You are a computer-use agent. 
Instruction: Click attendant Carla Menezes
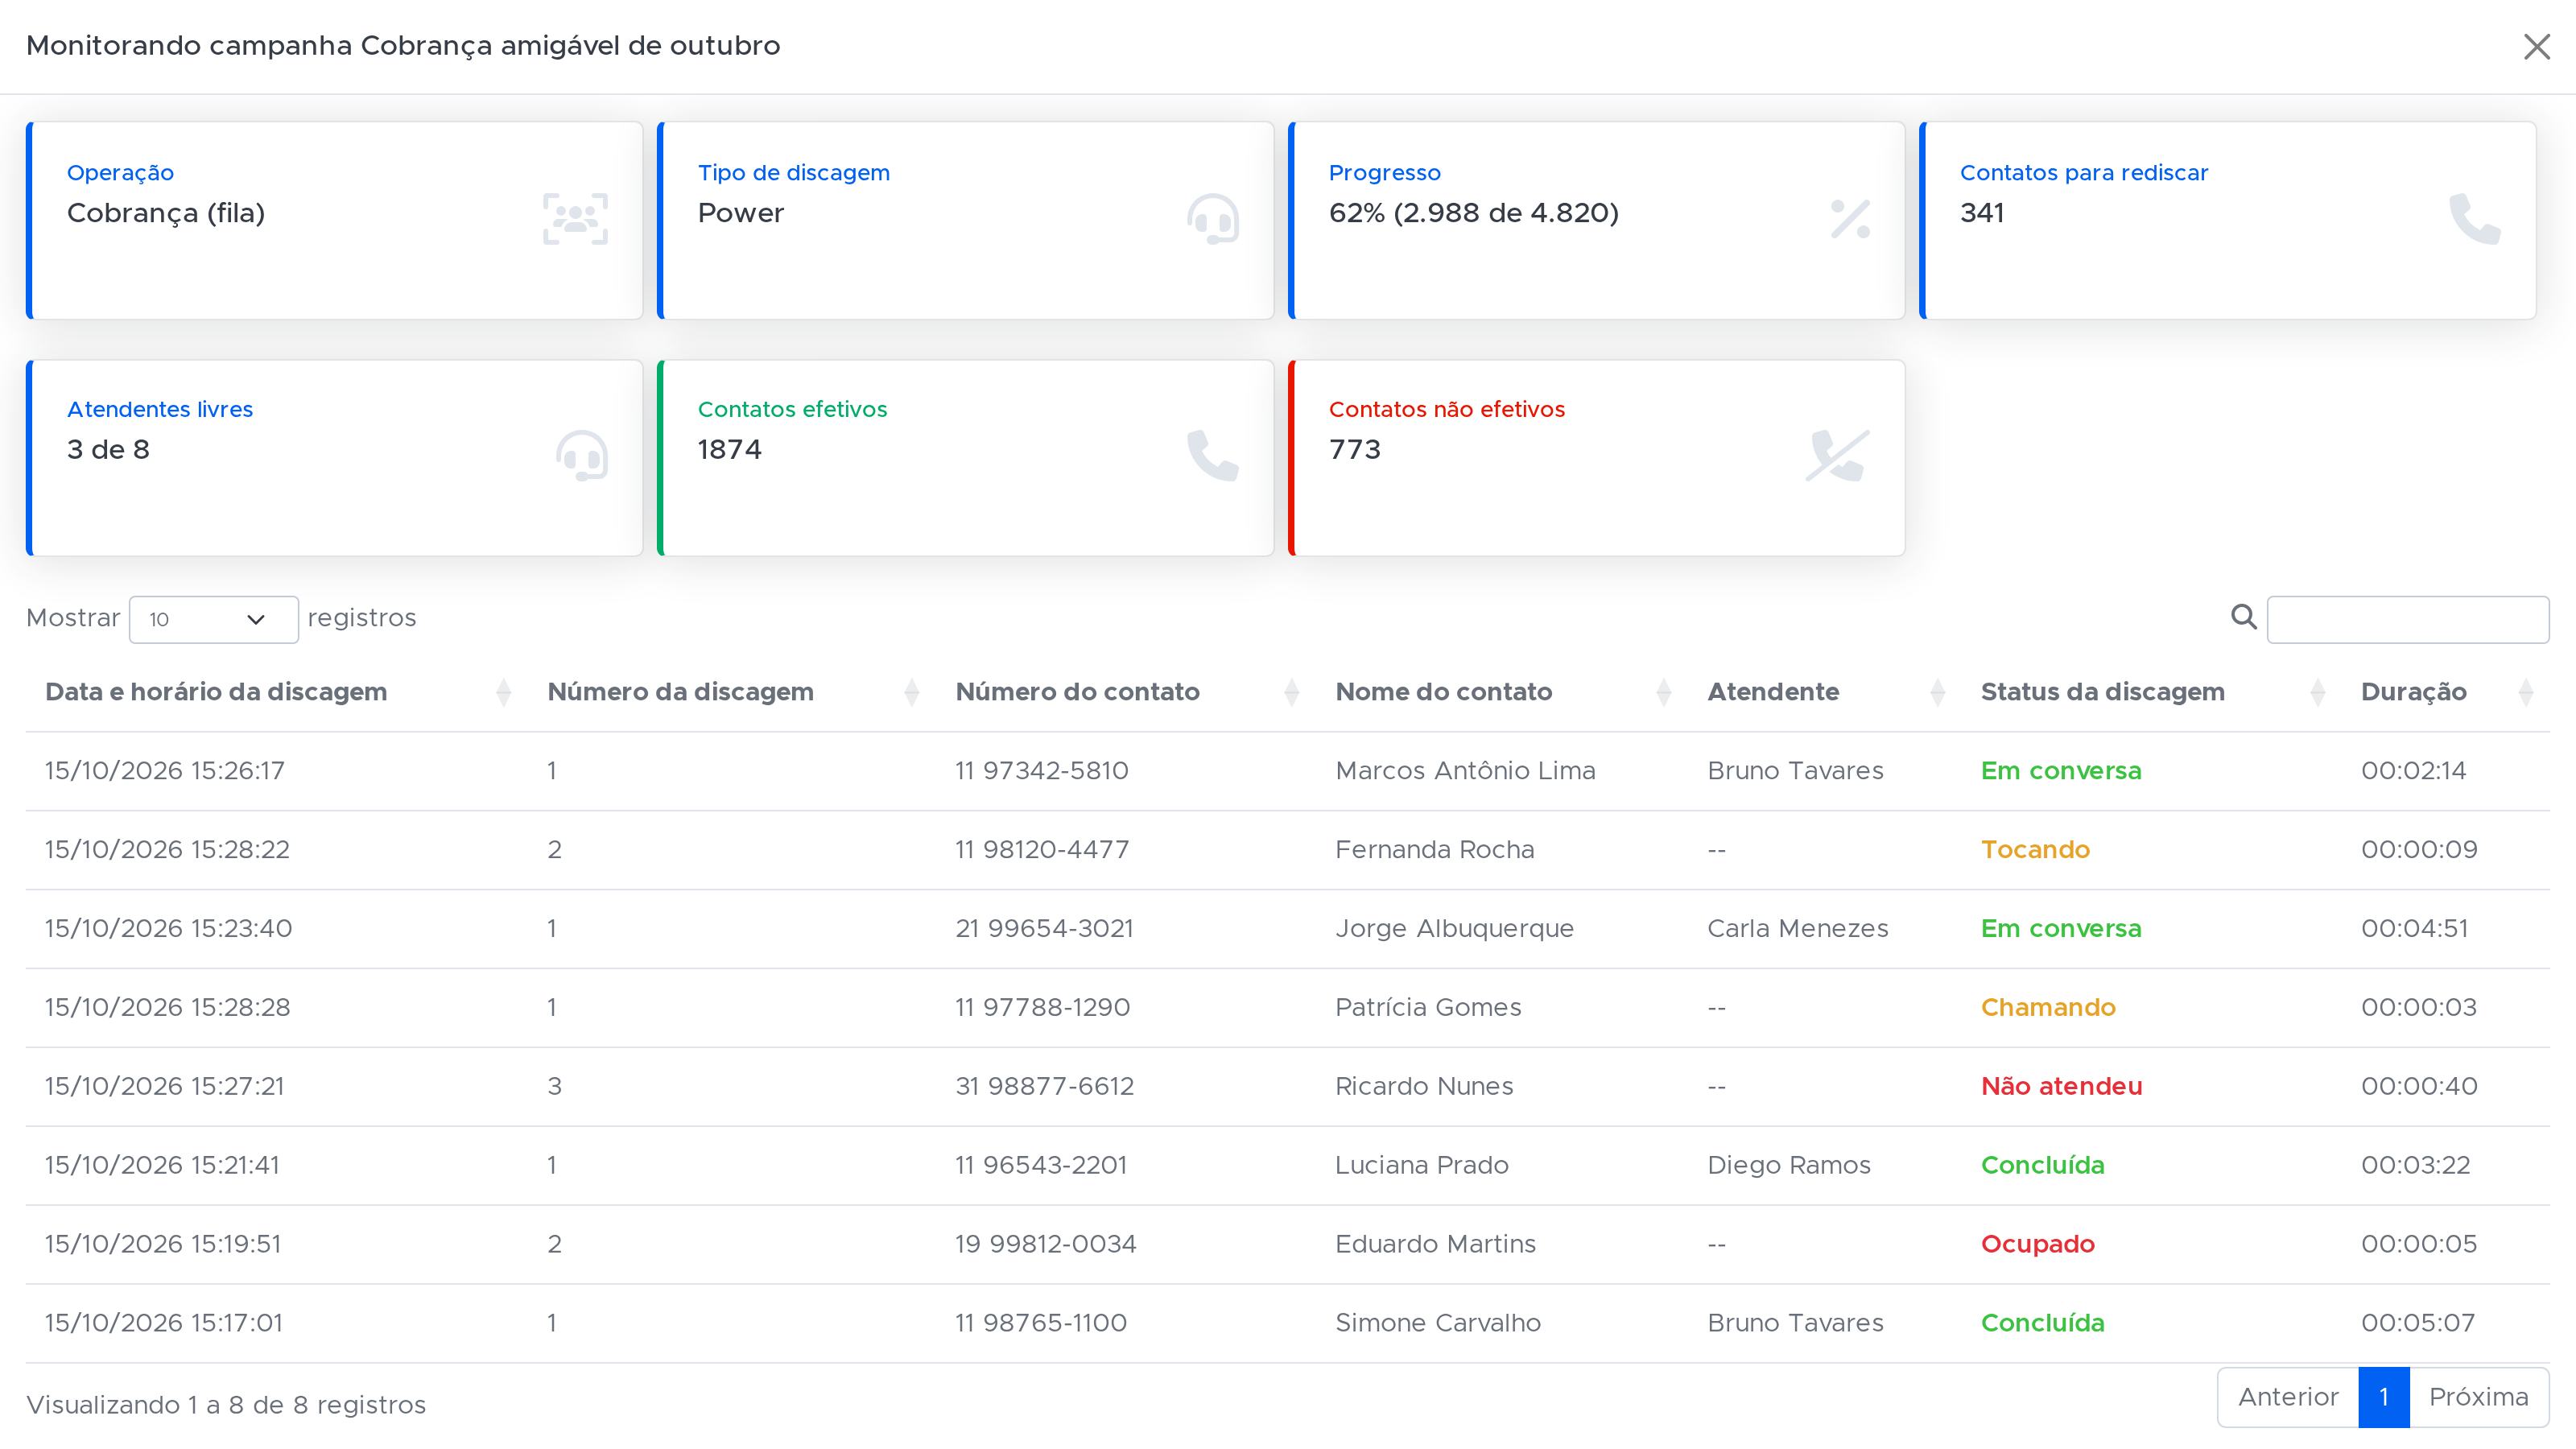(x=1797, y=929)
